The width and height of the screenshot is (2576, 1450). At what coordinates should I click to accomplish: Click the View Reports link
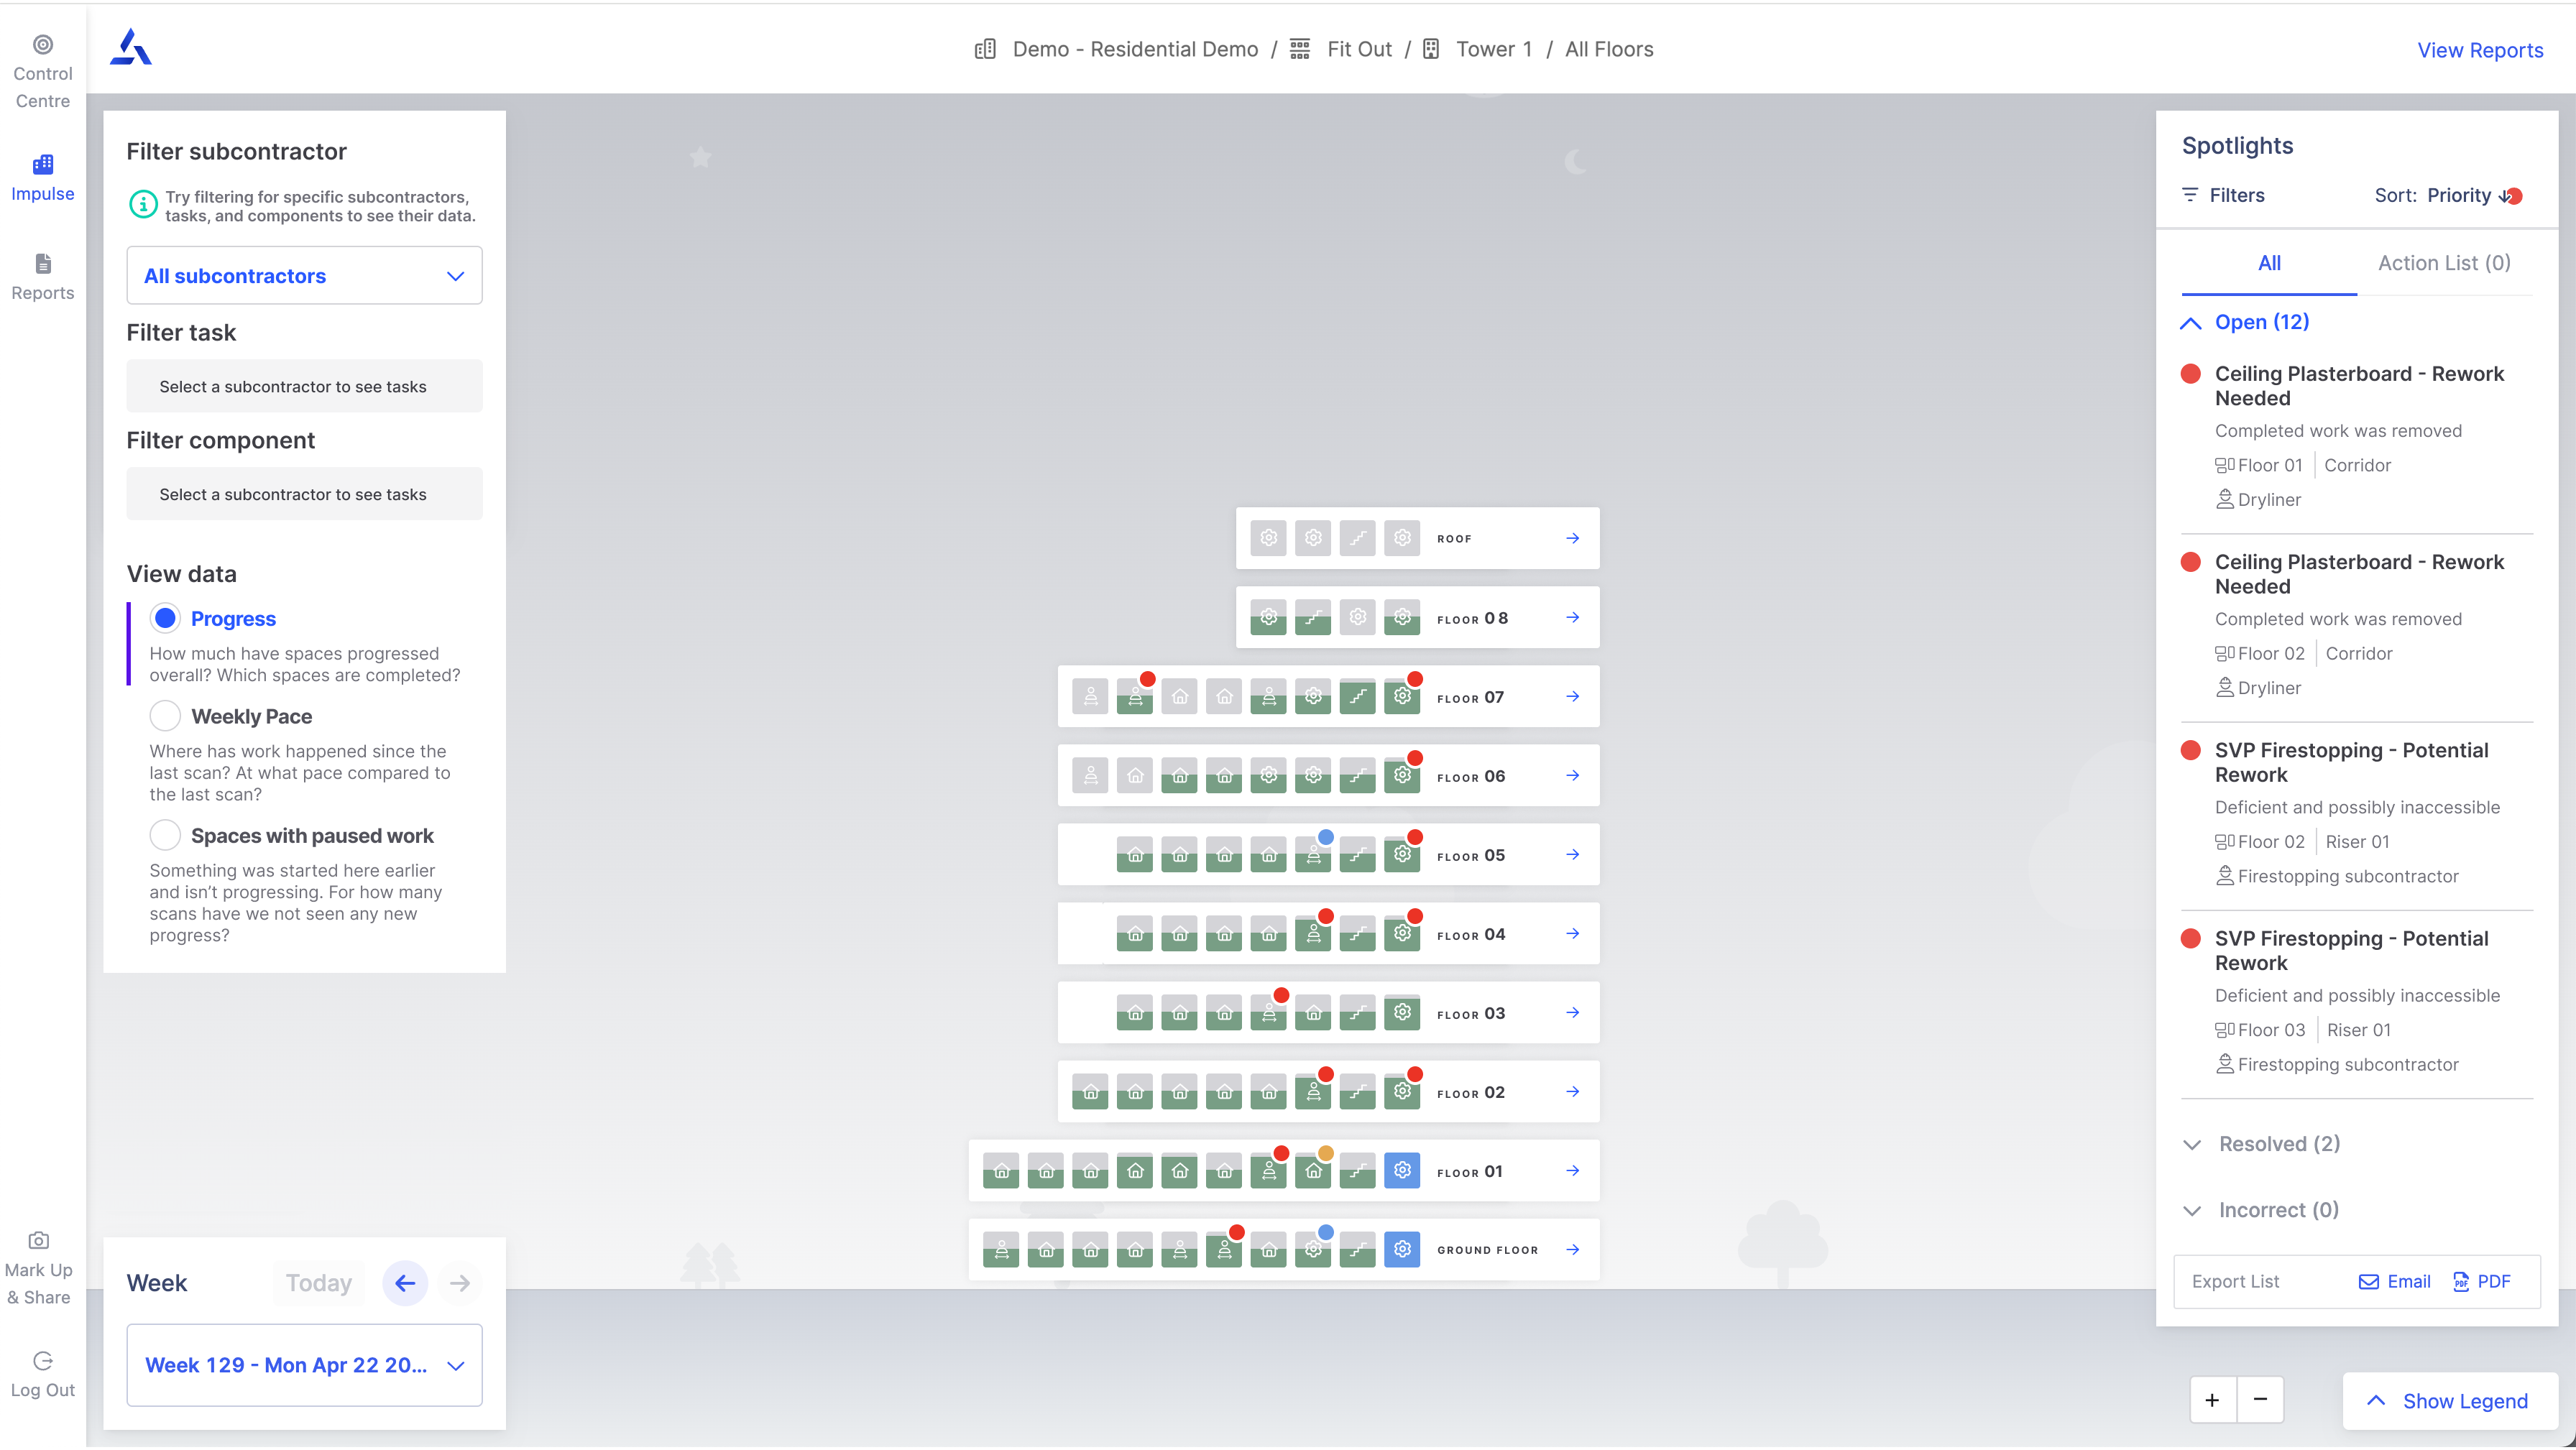[2481, 50]
